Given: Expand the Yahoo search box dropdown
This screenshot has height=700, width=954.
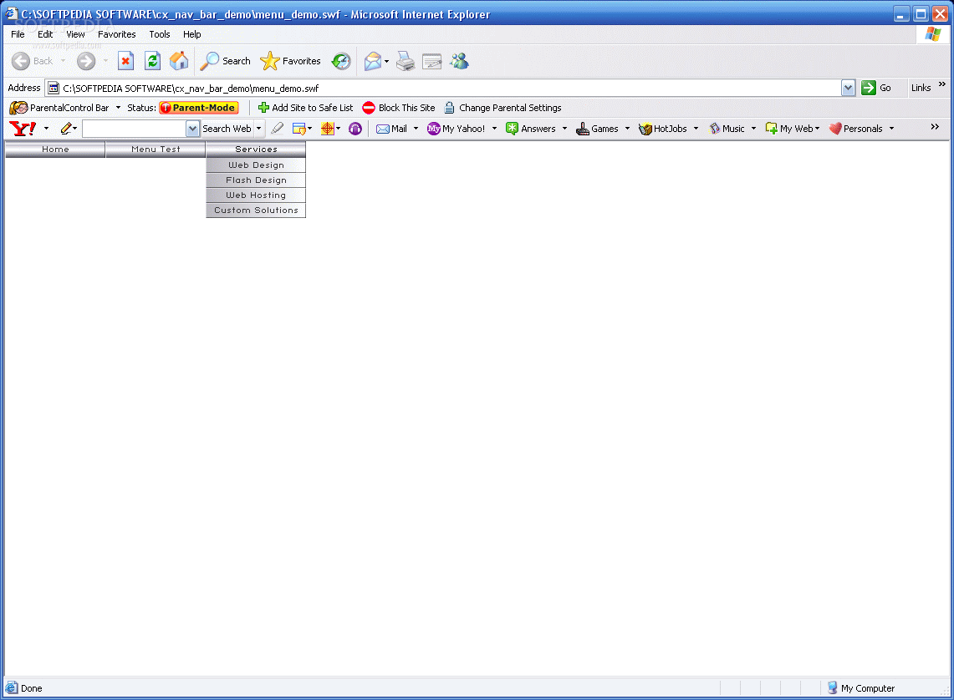Looking at the screenshot, I should pos(192,128).
